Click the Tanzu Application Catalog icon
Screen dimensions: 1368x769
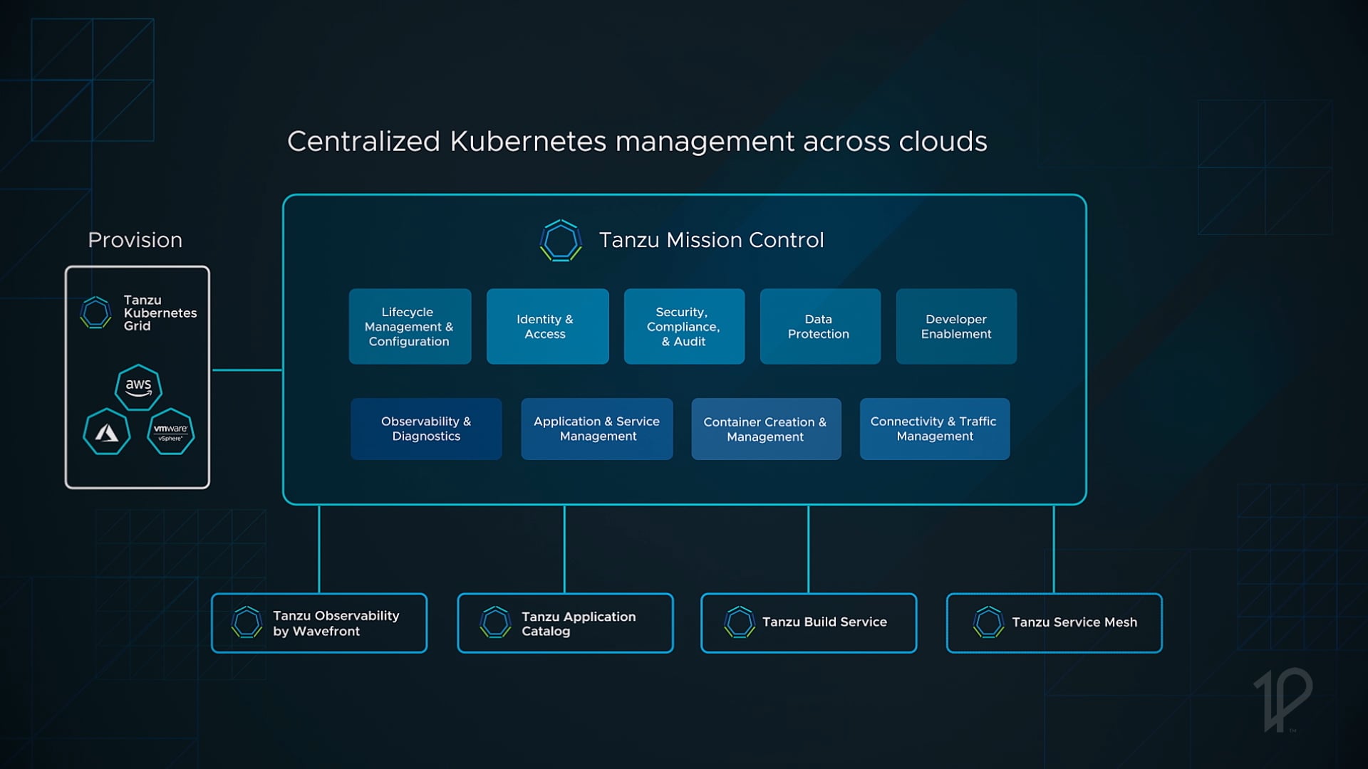tap(495, 622)
